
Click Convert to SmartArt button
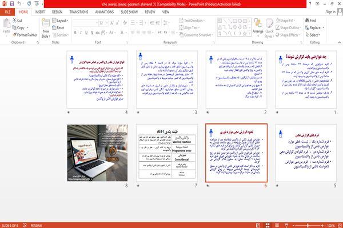[196, 35]
